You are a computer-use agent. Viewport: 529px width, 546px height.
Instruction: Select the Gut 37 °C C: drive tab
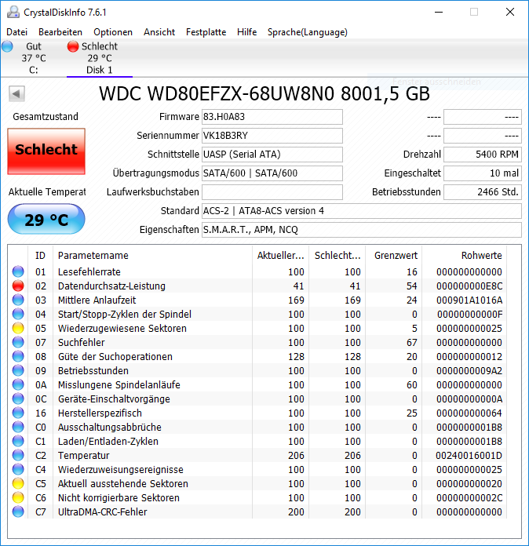[x=34, y=58]
